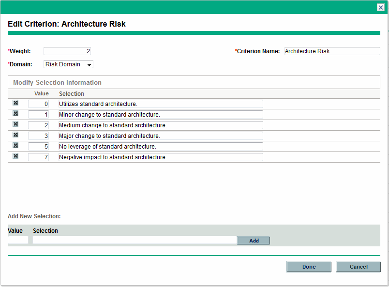The image size is (389, 287).
Task: Edit the value 7 for Negative impact
Action: [x=39, y=157]
